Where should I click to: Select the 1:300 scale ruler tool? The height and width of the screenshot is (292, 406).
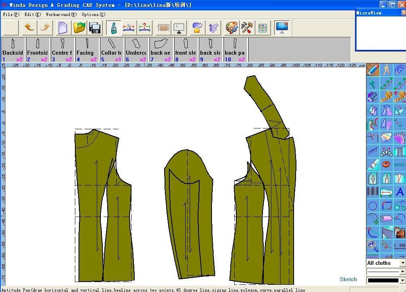tap(400, 246)
